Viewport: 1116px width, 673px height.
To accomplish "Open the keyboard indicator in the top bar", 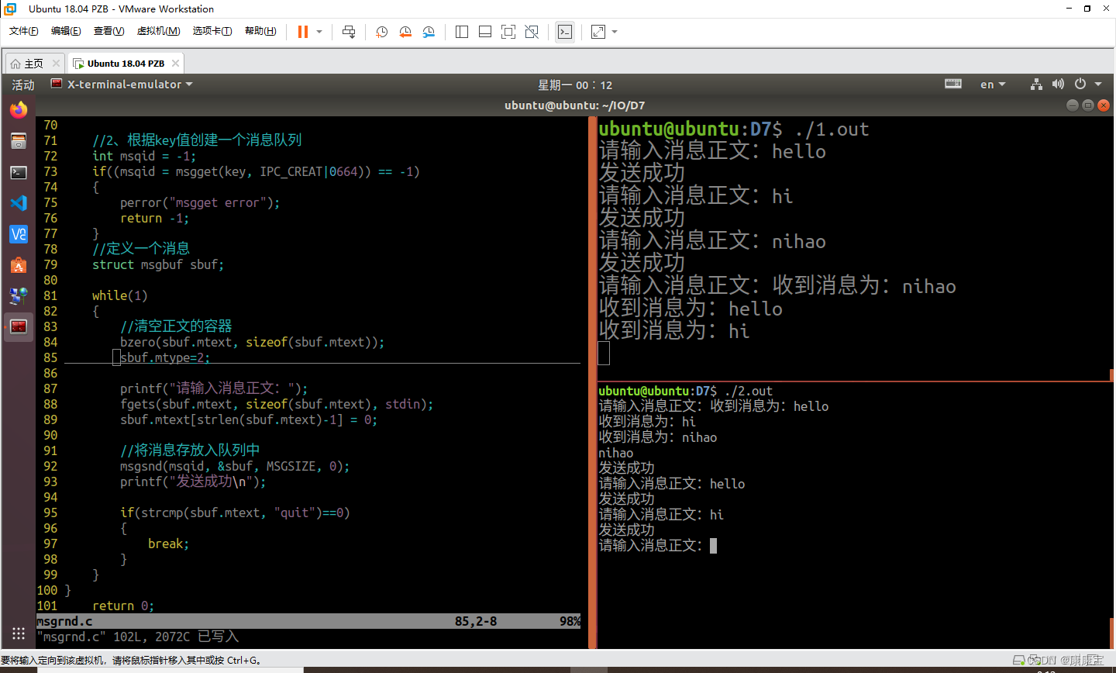I will coord(953,84).
